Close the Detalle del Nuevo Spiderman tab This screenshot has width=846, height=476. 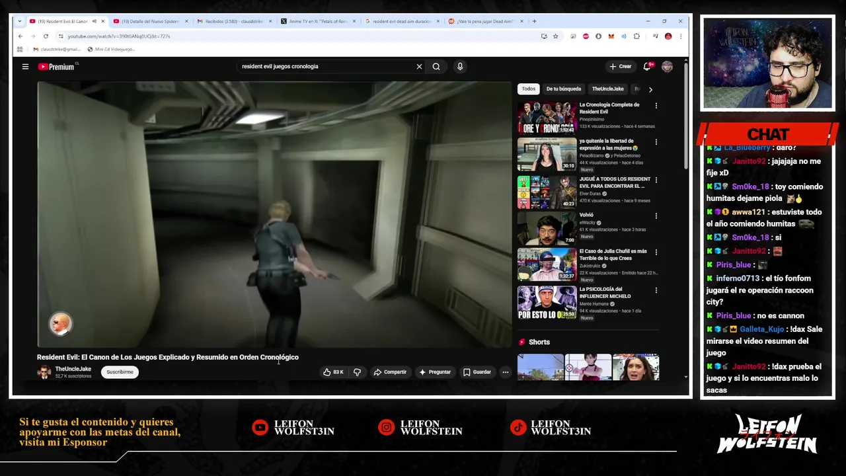point(186,21)
